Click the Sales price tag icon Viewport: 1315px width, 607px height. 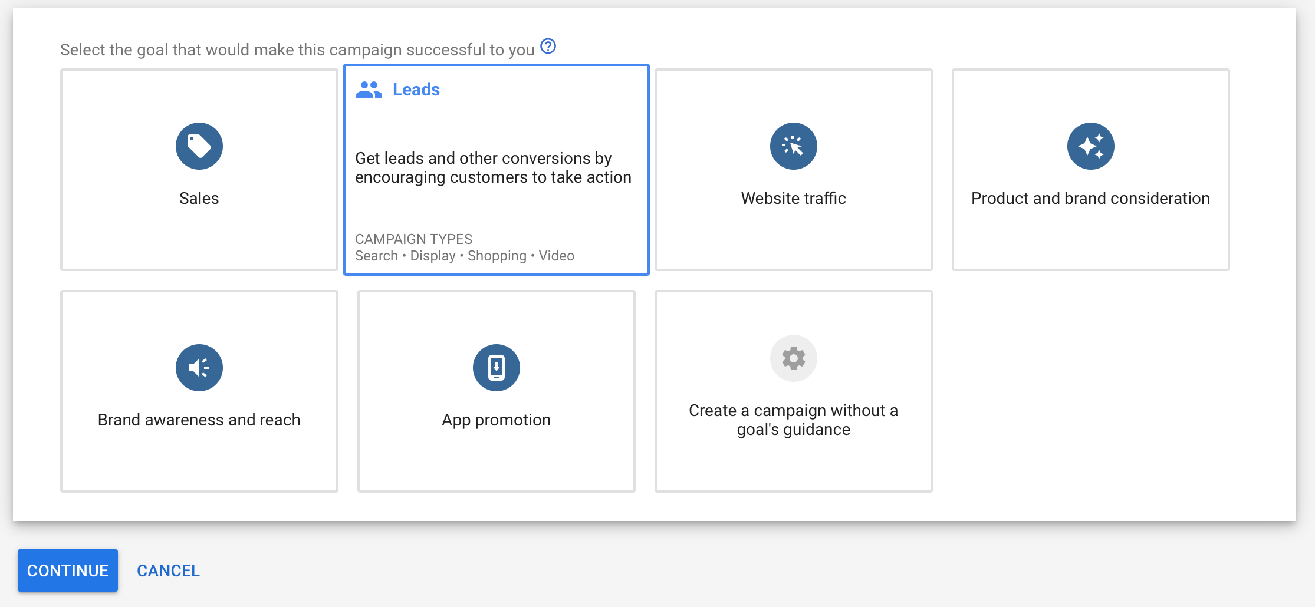pos(199,146)
